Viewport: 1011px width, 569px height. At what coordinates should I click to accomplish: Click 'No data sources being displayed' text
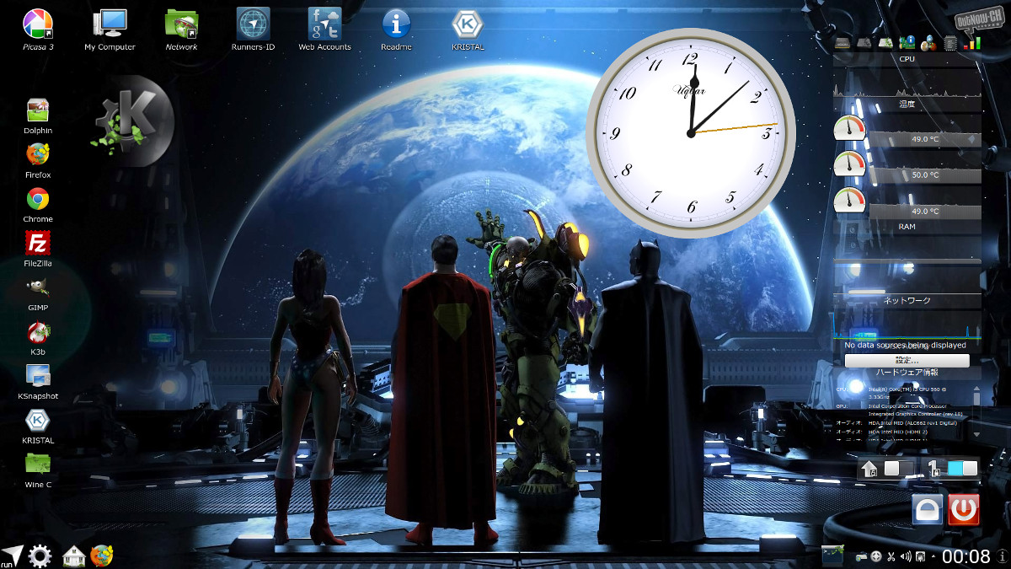pos(906,345)
